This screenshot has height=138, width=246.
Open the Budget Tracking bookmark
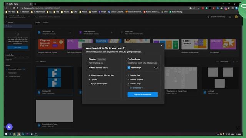click(176, 12)
